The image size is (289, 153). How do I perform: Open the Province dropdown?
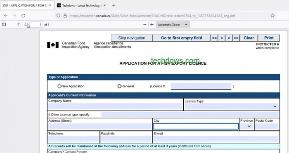(247, 127)
